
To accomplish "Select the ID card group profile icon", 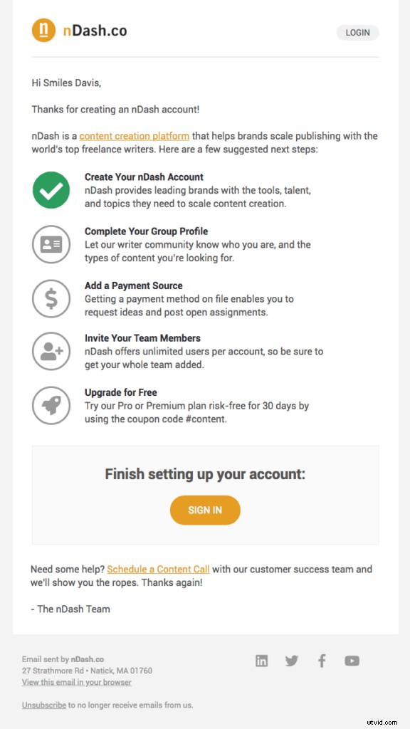I will [x=51, y=243].
